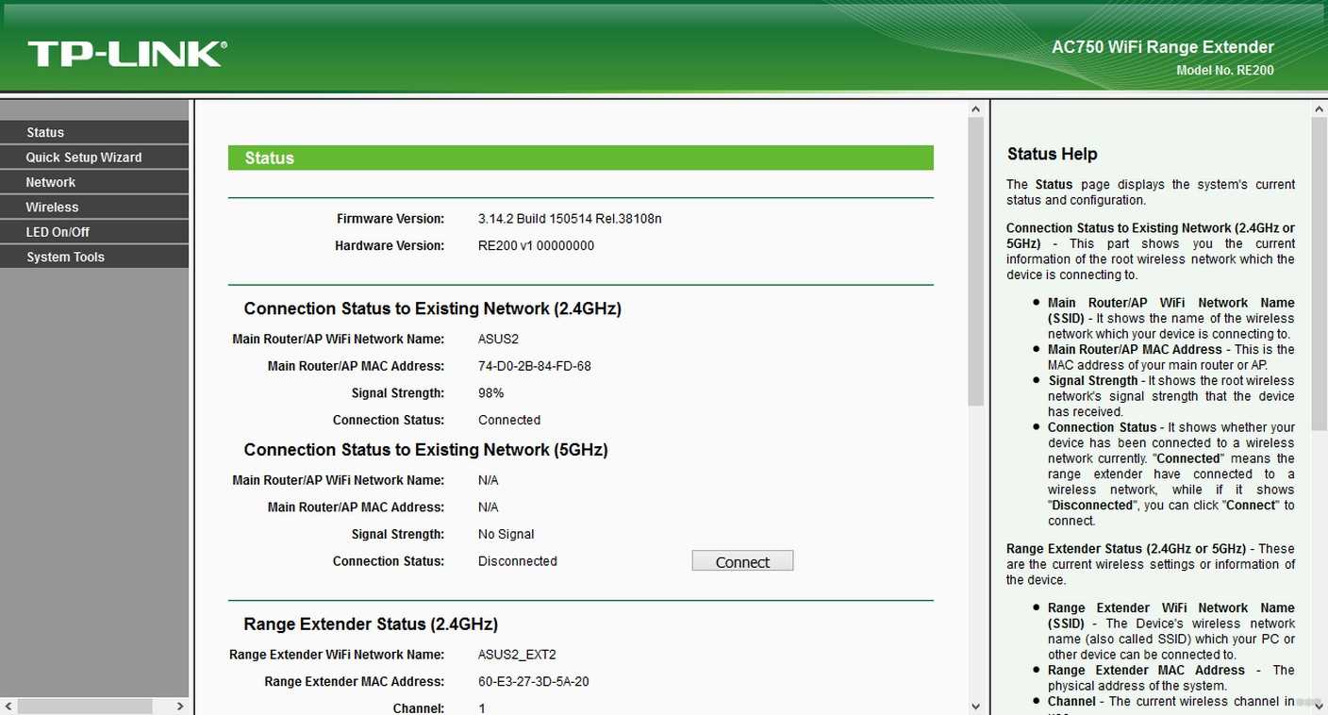This screenshot has height=715, width=1328.
Task: Expand the System Tools menu
Action: (94, 257)
